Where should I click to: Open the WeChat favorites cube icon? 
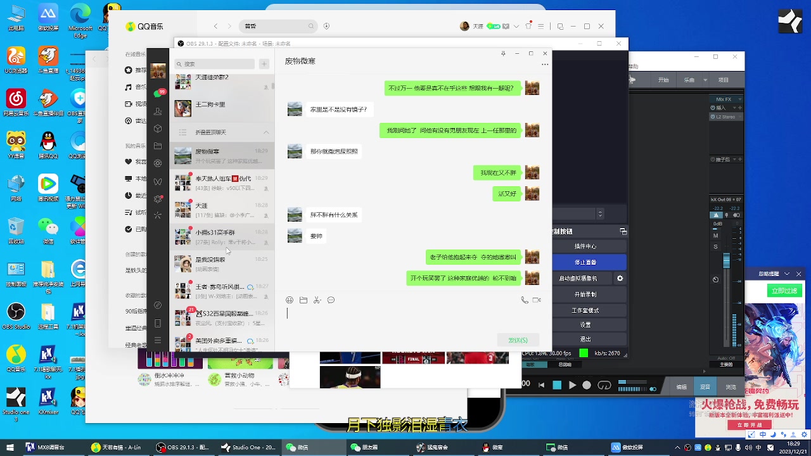point(158,129)
